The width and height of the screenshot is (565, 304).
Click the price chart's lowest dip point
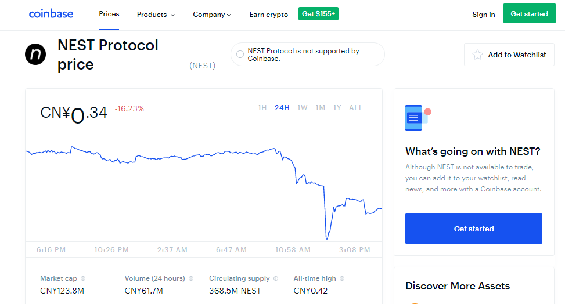point(327,238)
